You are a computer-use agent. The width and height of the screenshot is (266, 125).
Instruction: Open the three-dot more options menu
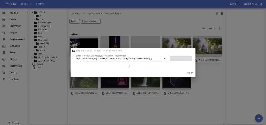(219, 28)
